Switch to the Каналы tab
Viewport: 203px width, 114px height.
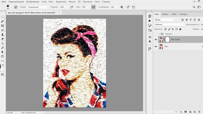click(x=165, y=14)
